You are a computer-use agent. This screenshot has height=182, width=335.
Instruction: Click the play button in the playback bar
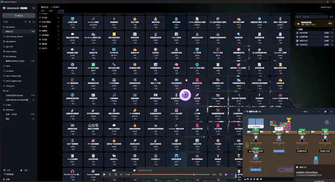[104, 175]
